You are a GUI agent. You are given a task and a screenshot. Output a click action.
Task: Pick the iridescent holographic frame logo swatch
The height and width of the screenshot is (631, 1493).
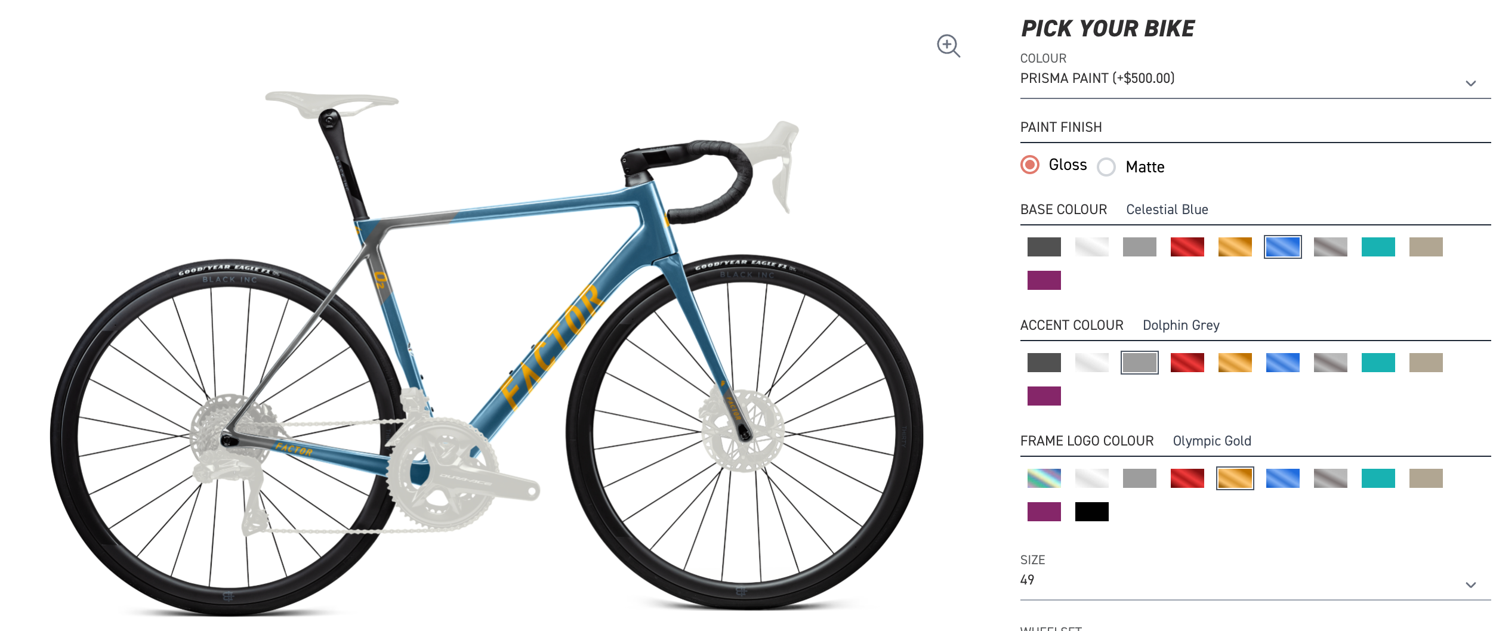pos(1044,478)
